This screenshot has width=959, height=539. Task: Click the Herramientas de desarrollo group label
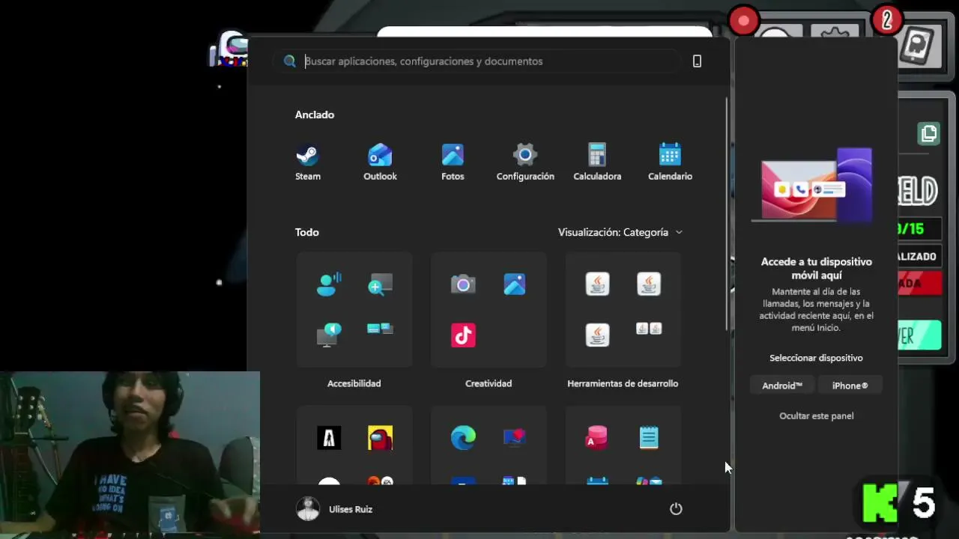[623, 383]
